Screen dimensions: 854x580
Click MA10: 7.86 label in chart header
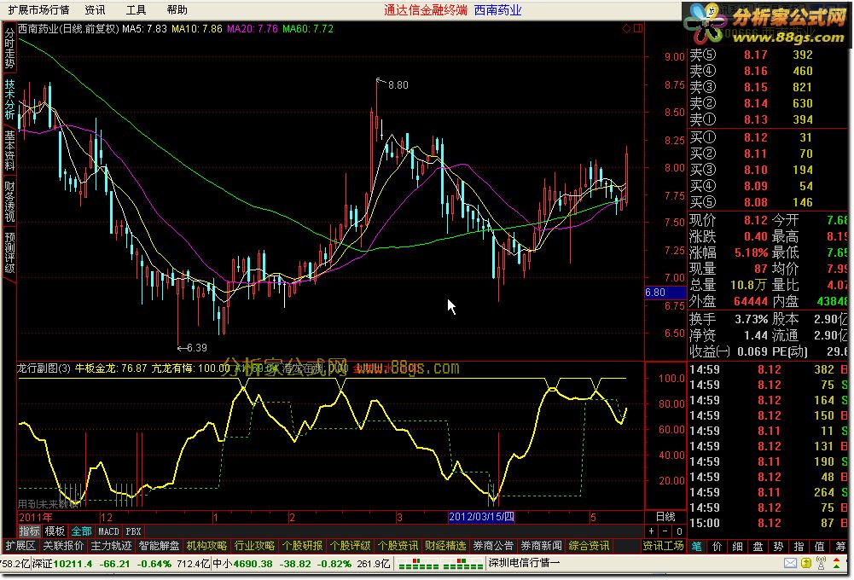(196, 29)
